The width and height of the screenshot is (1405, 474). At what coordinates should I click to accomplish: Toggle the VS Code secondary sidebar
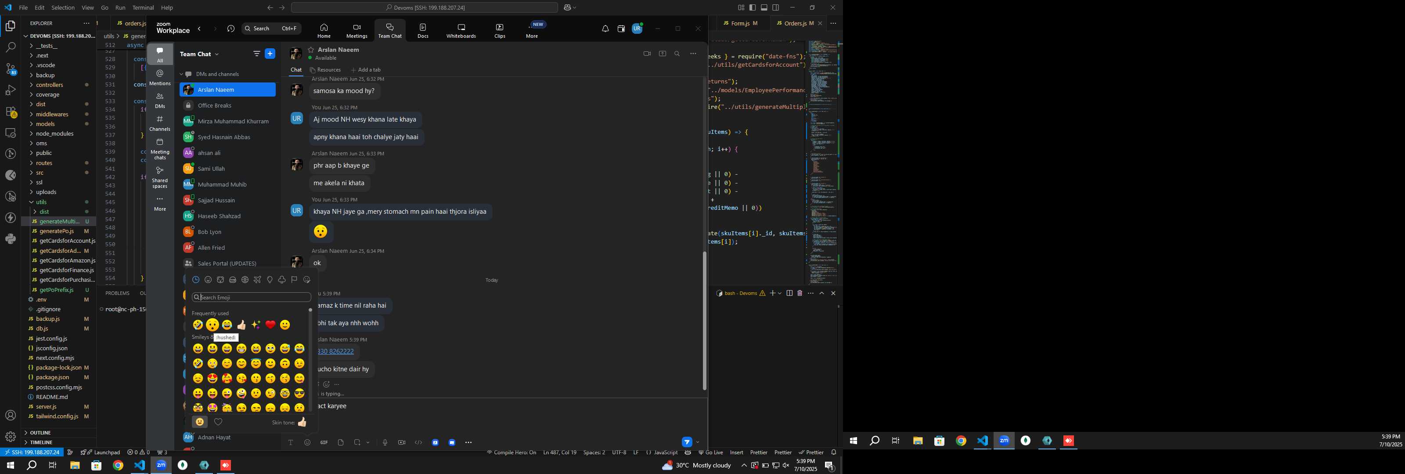coord(775,7)
